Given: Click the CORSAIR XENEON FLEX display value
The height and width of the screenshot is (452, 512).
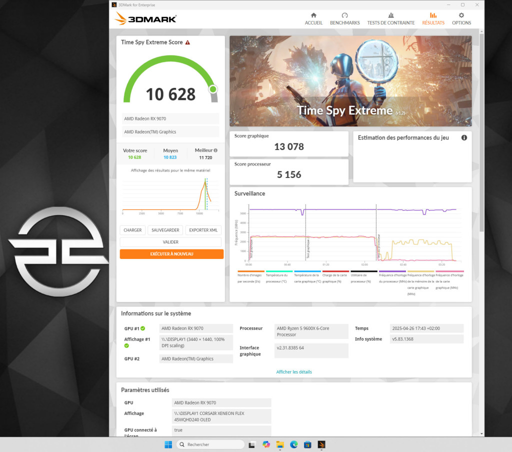Looking at the screenshot, I should (x=221, y=416).
